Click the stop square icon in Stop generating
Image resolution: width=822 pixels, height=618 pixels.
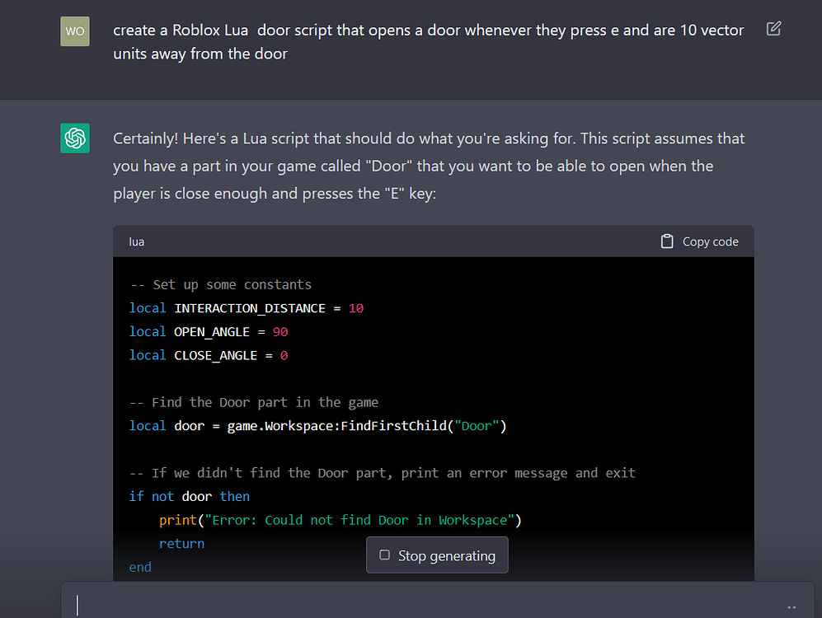pos(384,555)
